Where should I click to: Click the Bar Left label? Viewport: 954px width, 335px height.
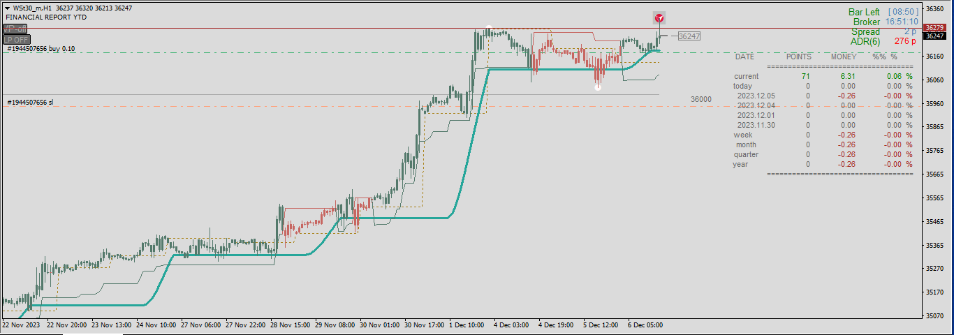864,12
